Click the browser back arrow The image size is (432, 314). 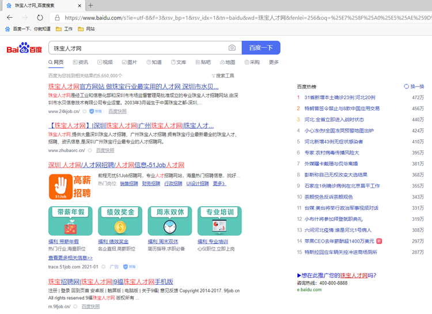[10, 18]
